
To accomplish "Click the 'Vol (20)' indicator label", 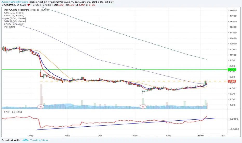I will 9,27.
